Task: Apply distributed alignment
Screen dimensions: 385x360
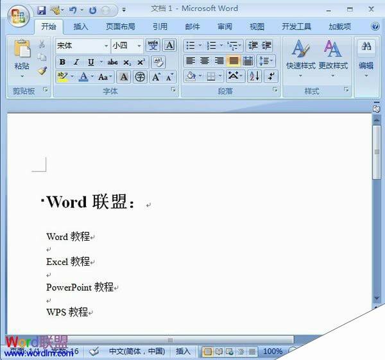Action: pyautogui.click(x=248, y=60)
